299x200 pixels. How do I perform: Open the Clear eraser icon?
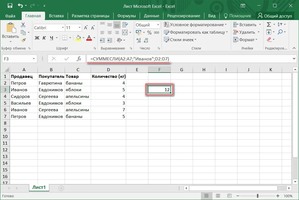click(x=269, y=39)
